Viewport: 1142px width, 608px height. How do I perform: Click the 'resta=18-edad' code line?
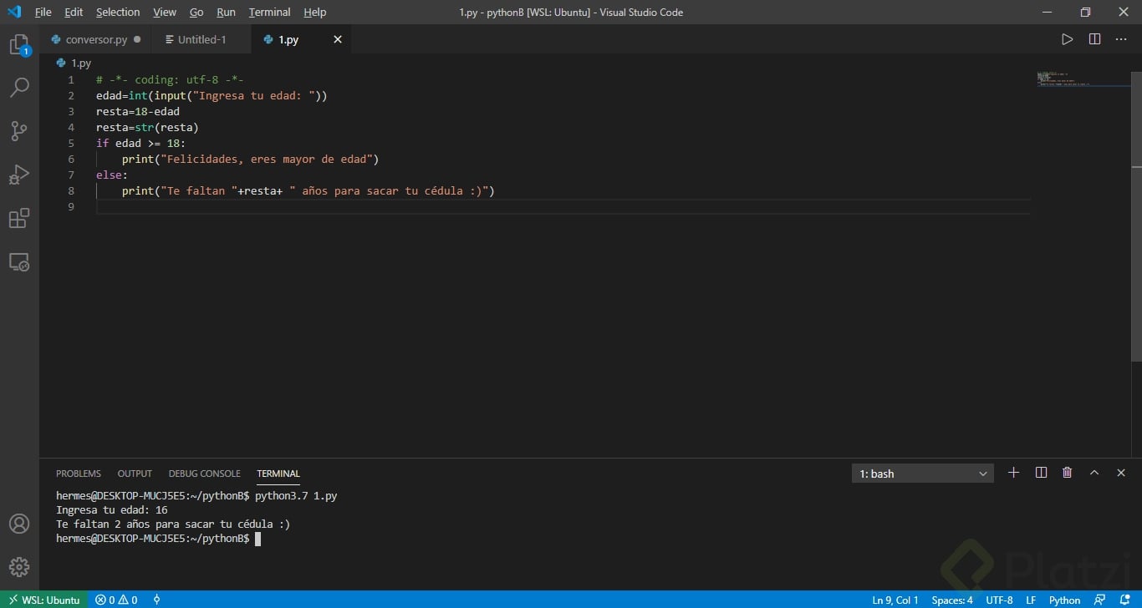(138, 111)
